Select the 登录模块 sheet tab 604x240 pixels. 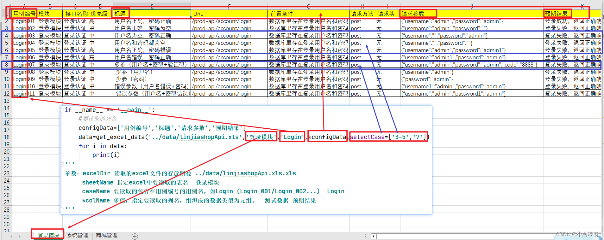coord(48,235)
